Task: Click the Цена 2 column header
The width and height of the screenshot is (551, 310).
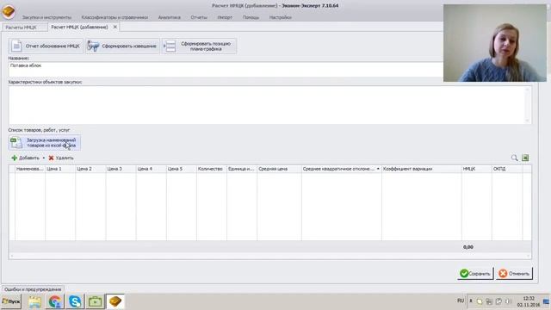Action: click(90, 169)
